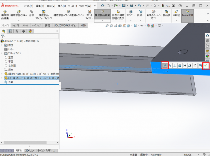
Task: Open the ConfigurationManager tab icon
Action: coord(17,31)
